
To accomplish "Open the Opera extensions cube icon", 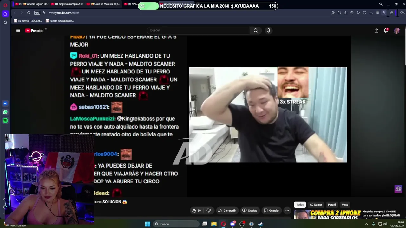I will tap(392, 13).
